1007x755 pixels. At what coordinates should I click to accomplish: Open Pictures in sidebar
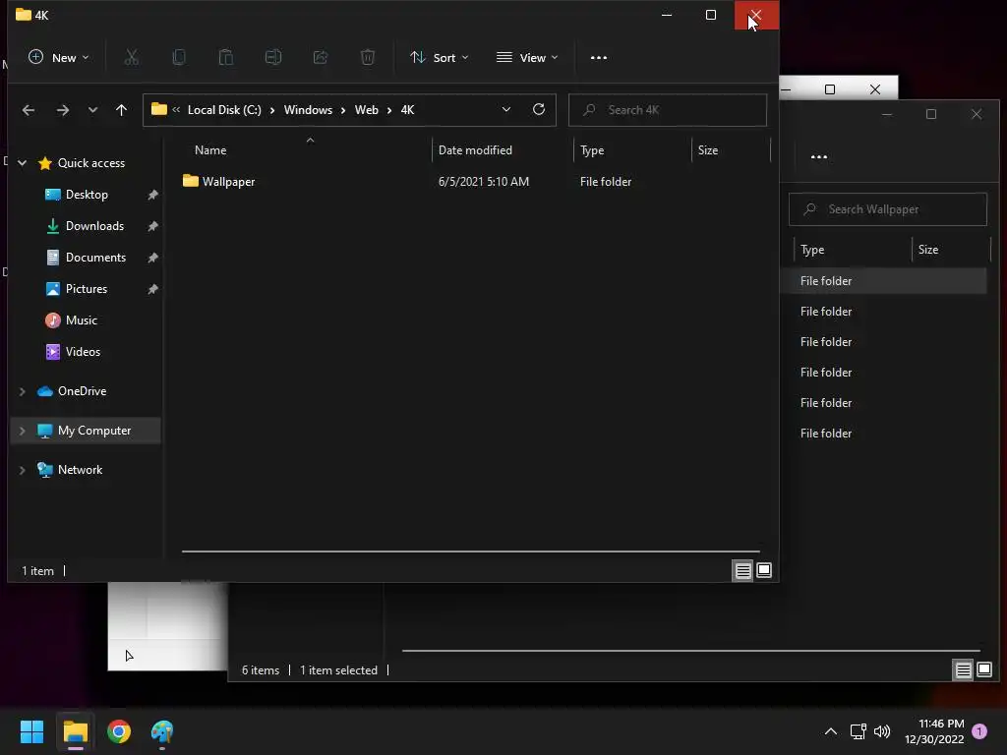87,289
